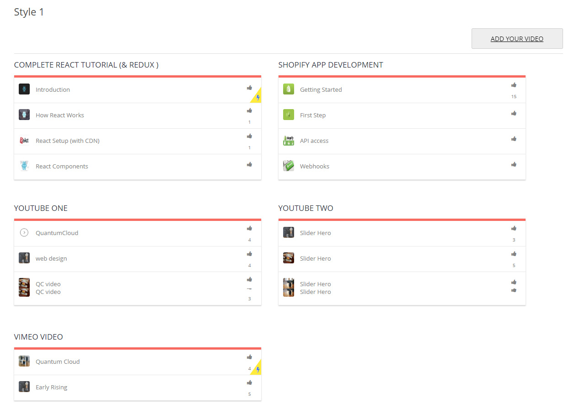The width and height of the screenshot is (585, 419).
Task: Upvote the Getting Started video
Action: 514,85
